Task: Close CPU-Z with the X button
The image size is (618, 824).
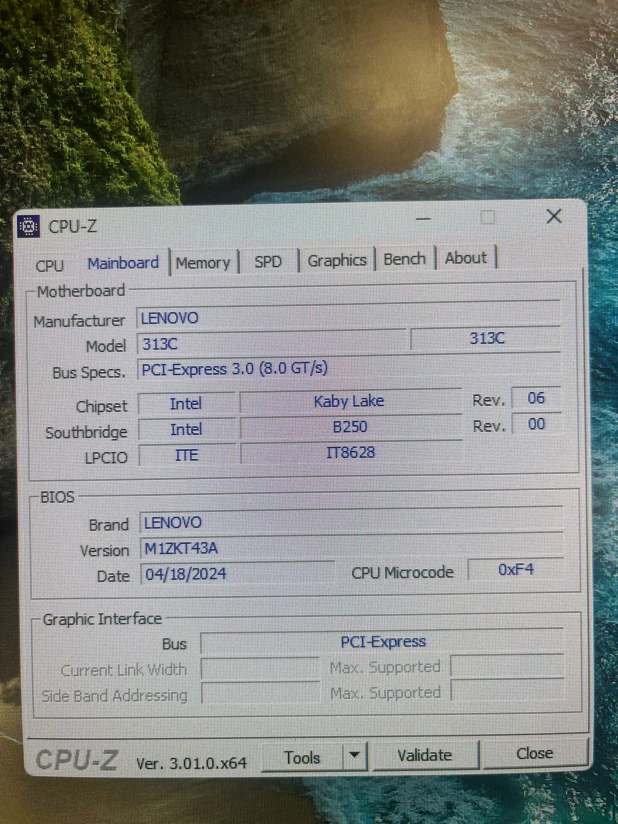Action: point(554,216)
